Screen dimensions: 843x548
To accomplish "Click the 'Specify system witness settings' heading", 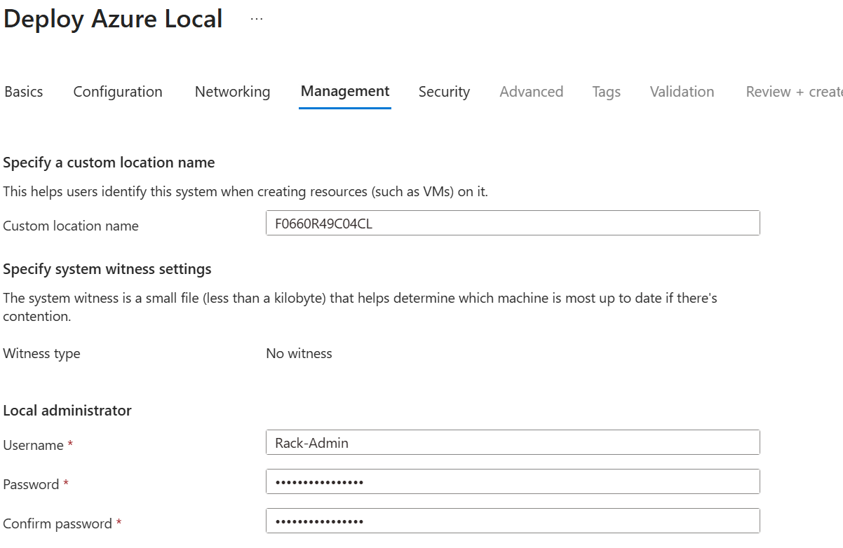I will 107,269.
